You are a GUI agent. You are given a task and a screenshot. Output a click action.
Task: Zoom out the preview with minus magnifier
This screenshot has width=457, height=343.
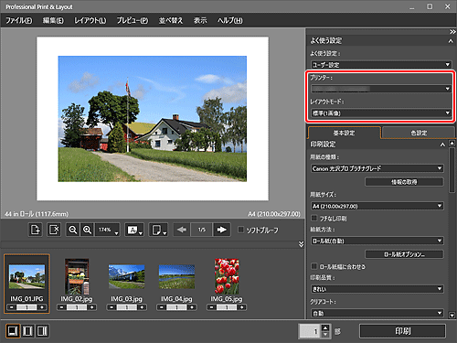click(x=73, y=230)
